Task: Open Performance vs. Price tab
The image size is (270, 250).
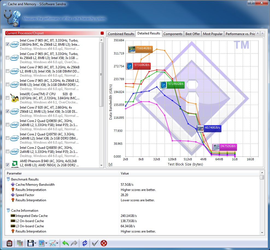Action: (x=240, y=34)
